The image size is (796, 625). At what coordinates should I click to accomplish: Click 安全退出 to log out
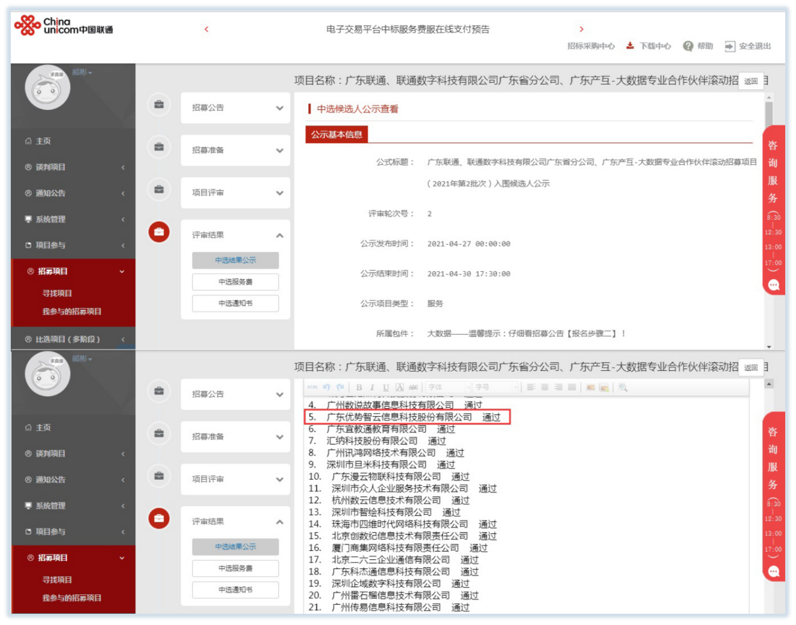(748, 46)
